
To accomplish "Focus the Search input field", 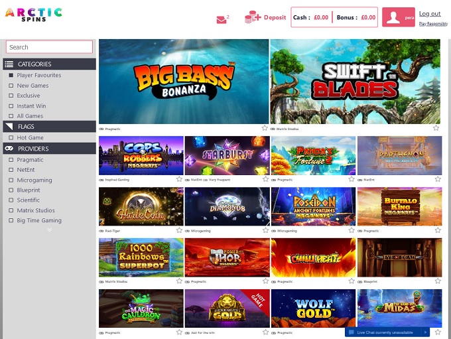I will (x=49, y=47).
